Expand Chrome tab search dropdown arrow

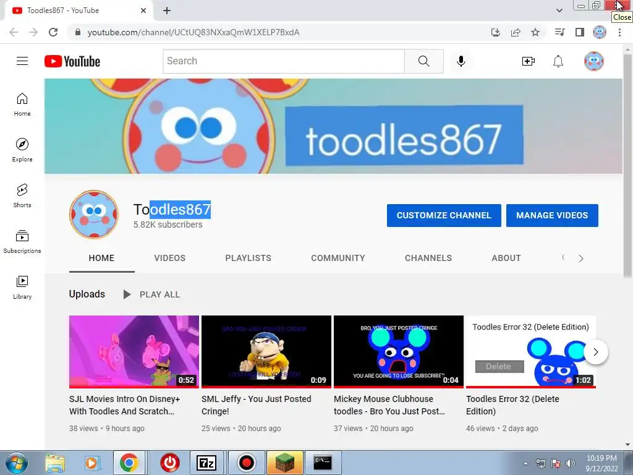click(x=559, y=11)
